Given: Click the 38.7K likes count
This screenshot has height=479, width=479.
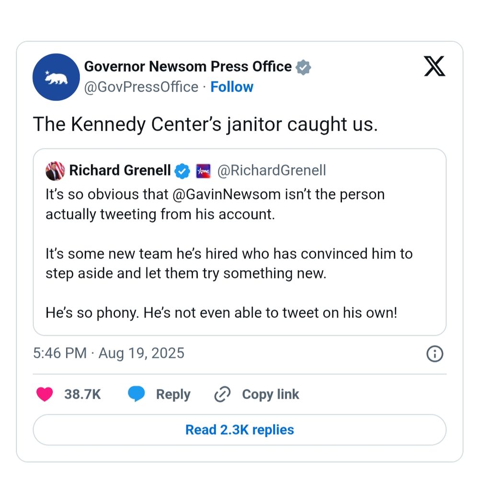Looking at the screenshot, I should pos(82,394).
